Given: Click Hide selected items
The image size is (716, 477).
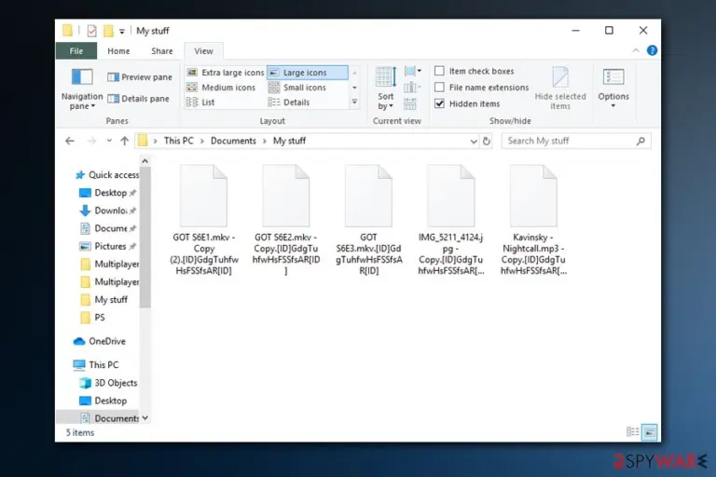Looking at the screenshot, I should click(x=560, y=89).
